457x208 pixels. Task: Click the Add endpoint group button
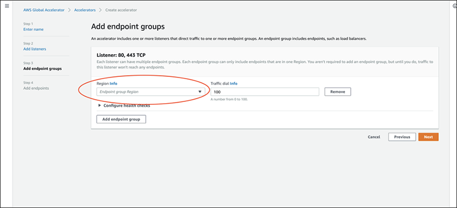pos(121,119)
